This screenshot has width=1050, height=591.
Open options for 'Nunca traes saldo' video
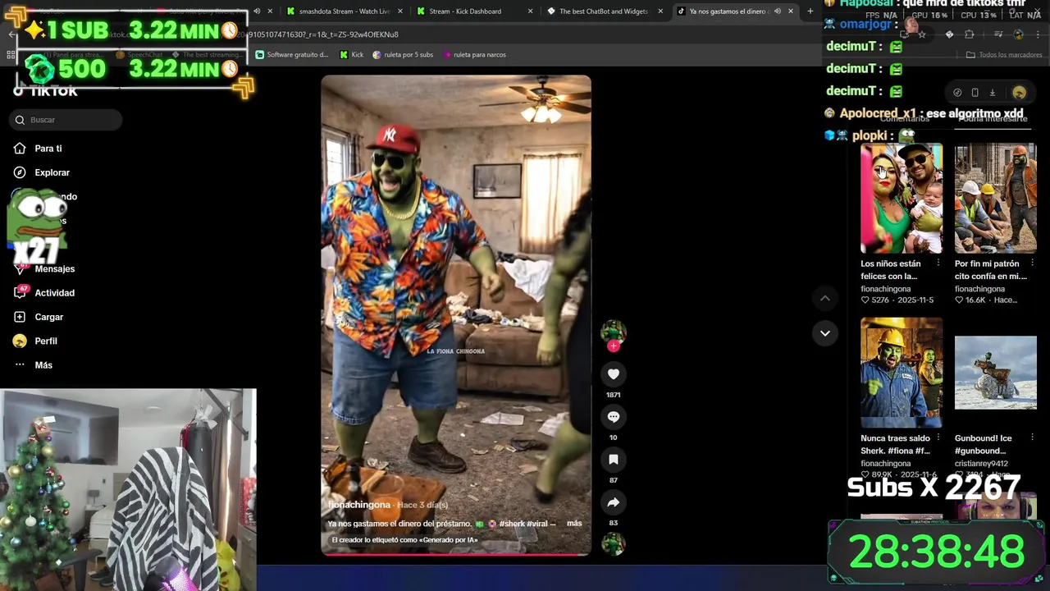[938, 438]
